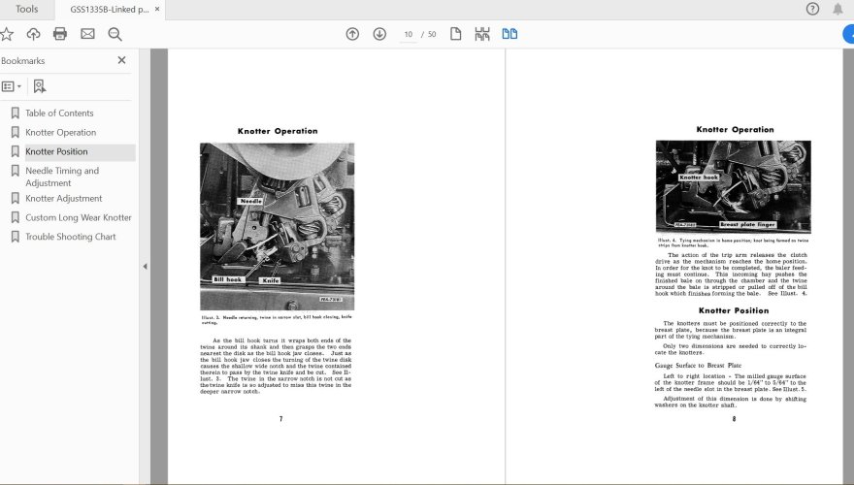Open the find text magnifier tool

click(115, 34)
